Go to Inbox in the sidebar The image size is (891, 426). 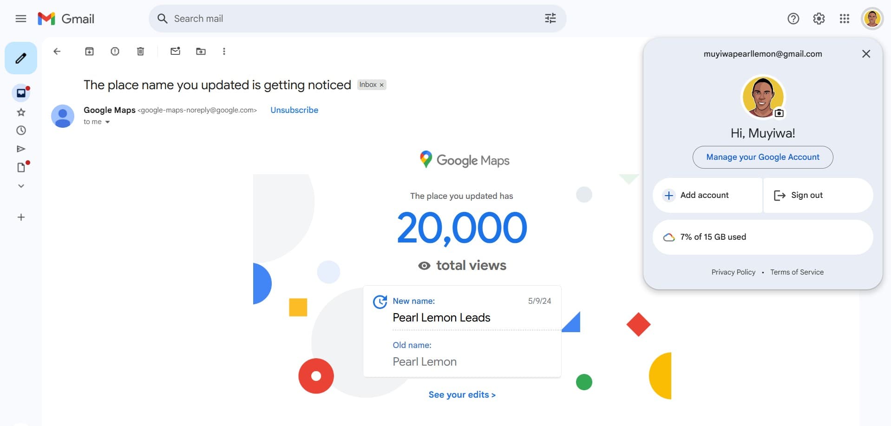pos(21,93)
